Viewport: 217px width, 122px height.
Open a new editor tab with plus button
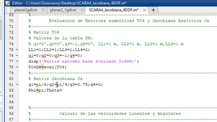pyautogui.click(x=153, y=10)
